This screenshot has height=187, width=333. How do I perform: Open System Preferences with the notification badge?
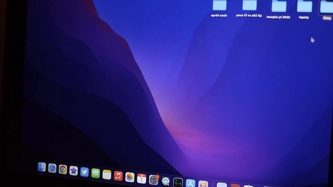[153, 180]
